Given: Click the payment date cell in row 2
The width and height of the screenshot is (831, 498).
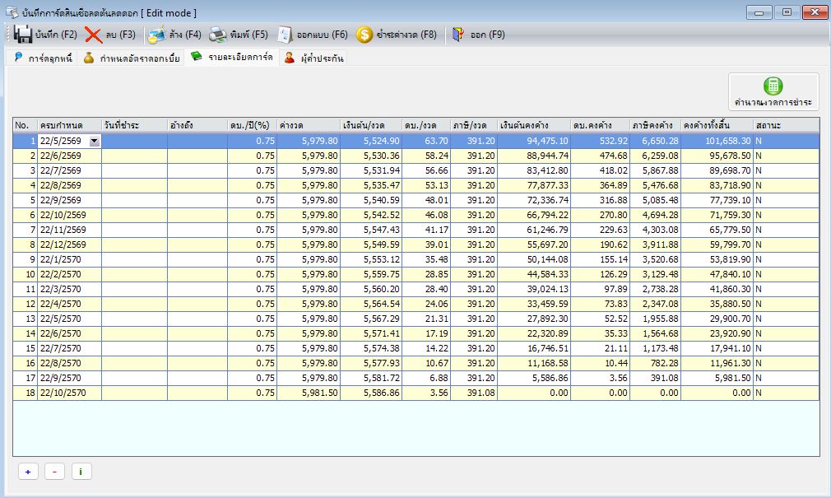Looking at the screenshot, I should pos(135,156).
